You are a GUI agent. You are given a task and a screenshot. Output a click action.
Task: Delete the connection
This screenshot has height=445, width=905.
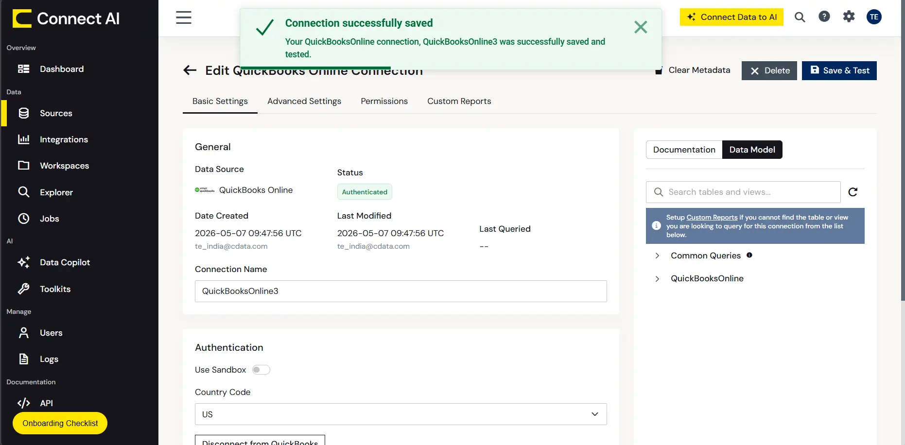pos(769,71)
